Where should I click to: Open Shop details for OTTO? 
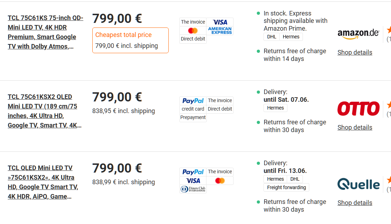point(355,127)
